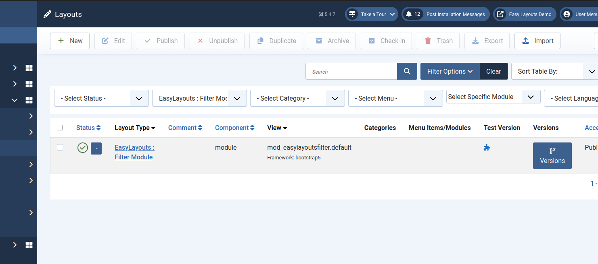
Task: Click the Check-in toolbar button
Action: pos(386,41)
